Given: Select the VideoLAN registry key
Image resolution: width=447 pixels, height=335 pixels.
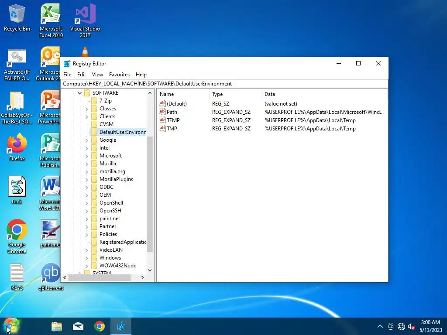Looking at the screenshot, I should tap(111, 250).
